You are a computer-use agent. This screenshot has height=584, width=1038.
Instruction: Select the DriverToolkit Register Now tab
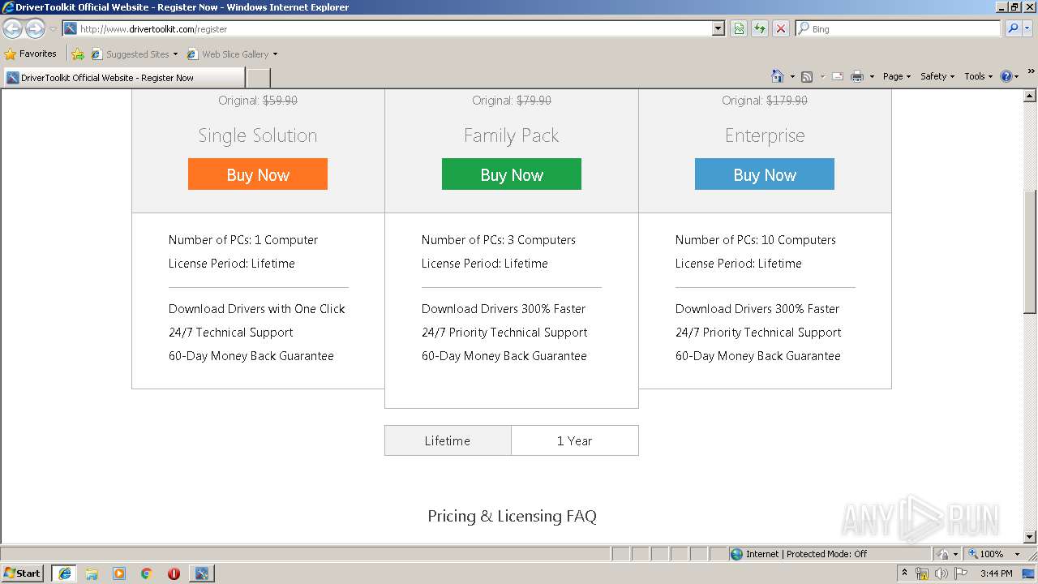[124, 78]
